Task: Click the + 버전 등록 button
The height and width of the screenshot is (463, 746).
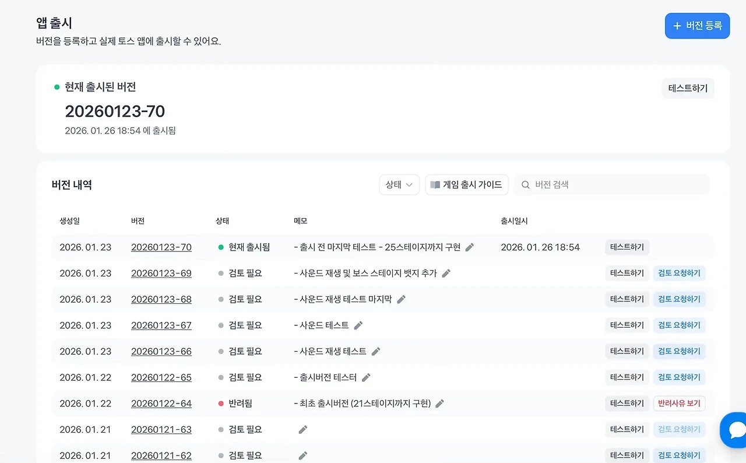Action: click(x=697, y=26)
